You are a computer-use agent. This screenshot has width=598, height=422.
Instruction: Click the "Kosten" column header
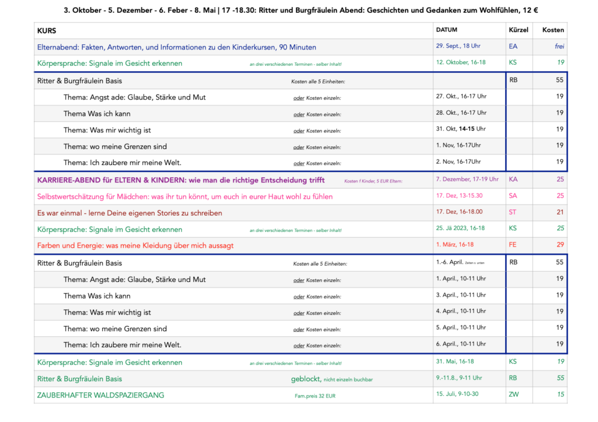pos(553,30)
